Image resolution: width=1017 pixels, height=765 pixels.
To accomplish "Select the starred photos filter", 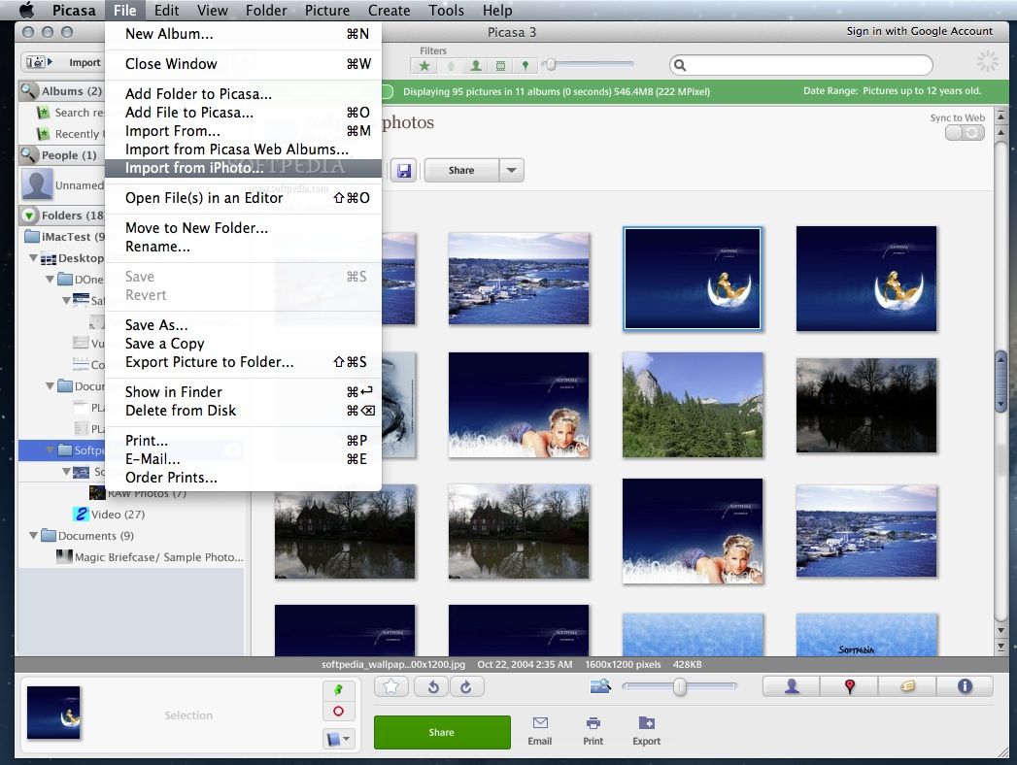I will [x=424, y=66].
